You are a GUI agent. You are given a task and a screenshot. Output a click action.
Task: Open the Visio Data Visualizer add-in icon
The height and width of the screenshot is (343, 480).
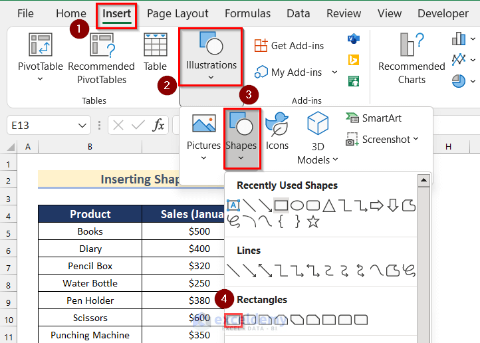354,39
